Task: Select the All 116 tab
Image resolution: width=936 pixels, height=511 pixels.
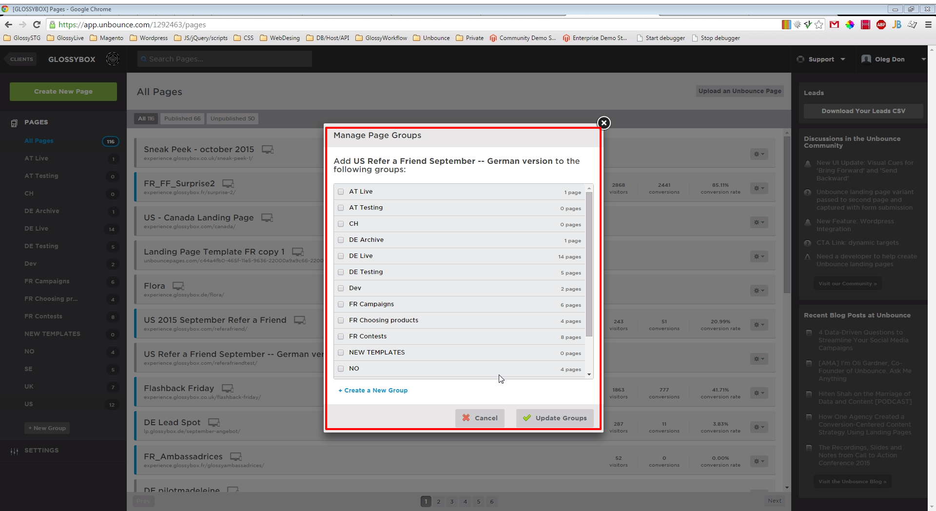Action: click(146, 118)
